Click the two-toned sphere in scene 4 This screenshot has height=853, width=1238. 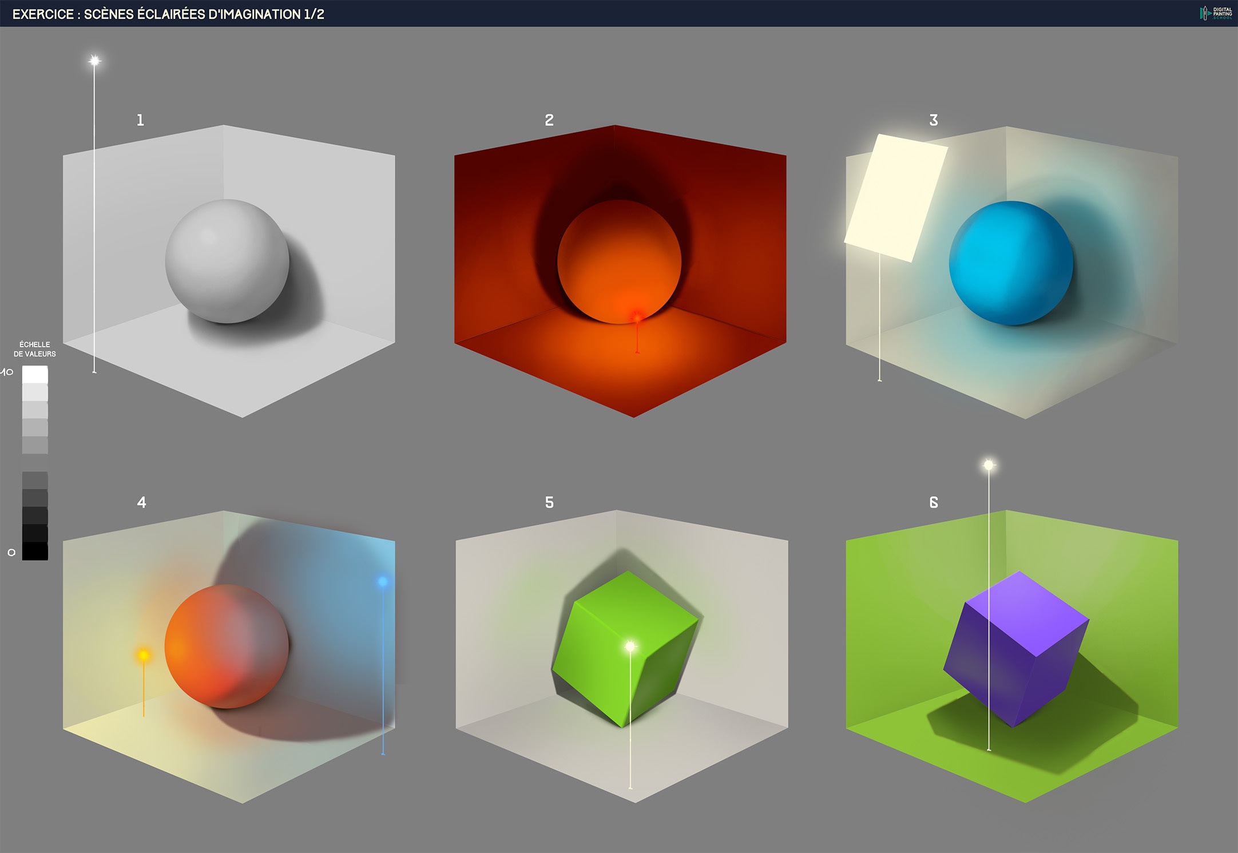click(227, 646)
